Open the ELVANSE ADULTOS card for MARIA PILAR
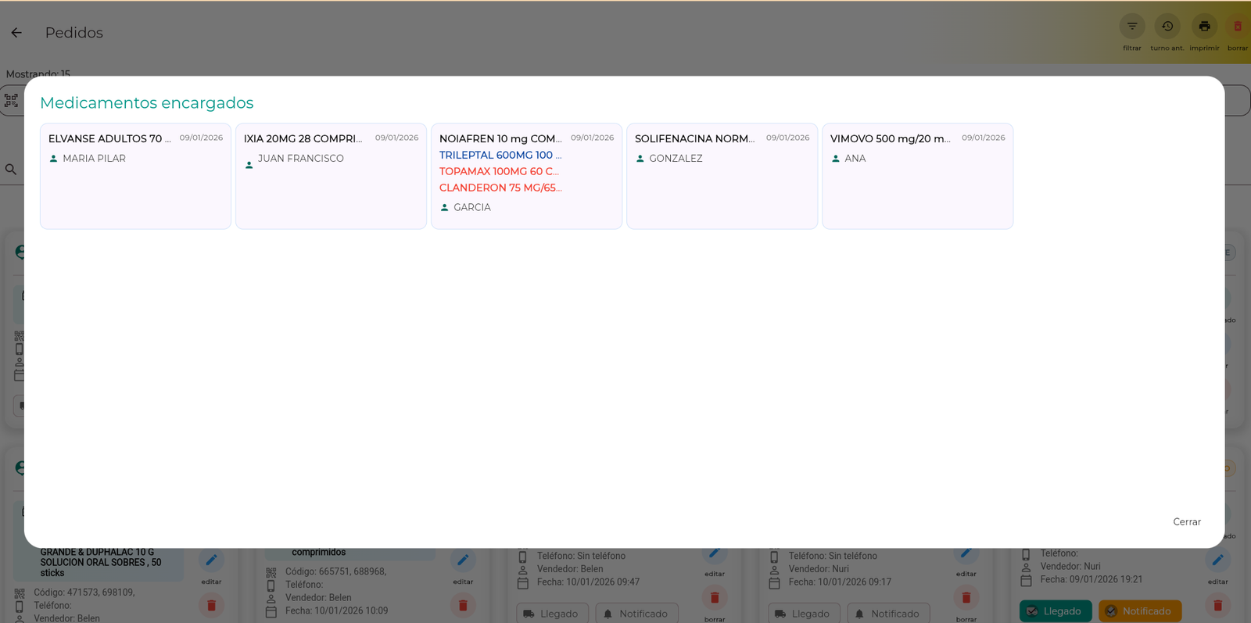This screenshot has height=623, width=1251. (x=135, y=176)
